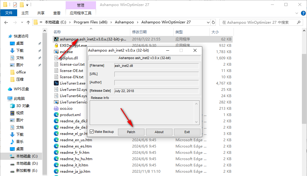Click the oco.ico file icon
Screen dimensions: 307x176
point(56,108)
